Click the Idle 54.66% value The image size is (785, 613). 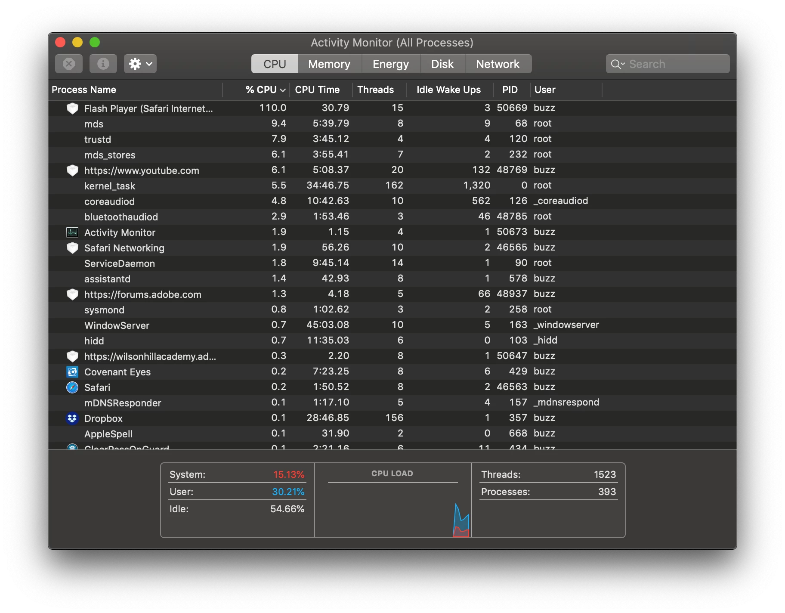click(x=287, y=509)
